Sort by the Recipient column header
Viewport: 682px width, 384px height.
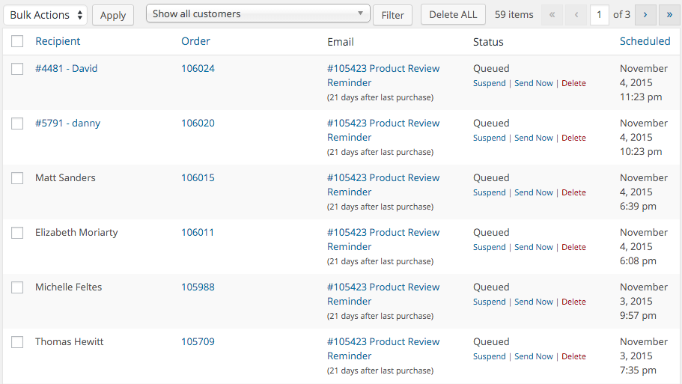click(x=58, y=41)
